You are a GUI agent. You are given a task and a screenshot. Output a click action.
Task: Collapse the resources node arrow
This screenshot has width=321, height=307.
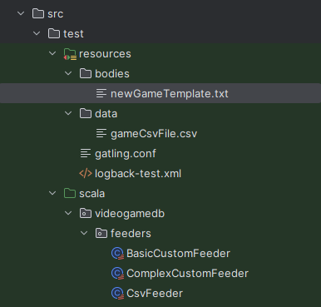52,53
